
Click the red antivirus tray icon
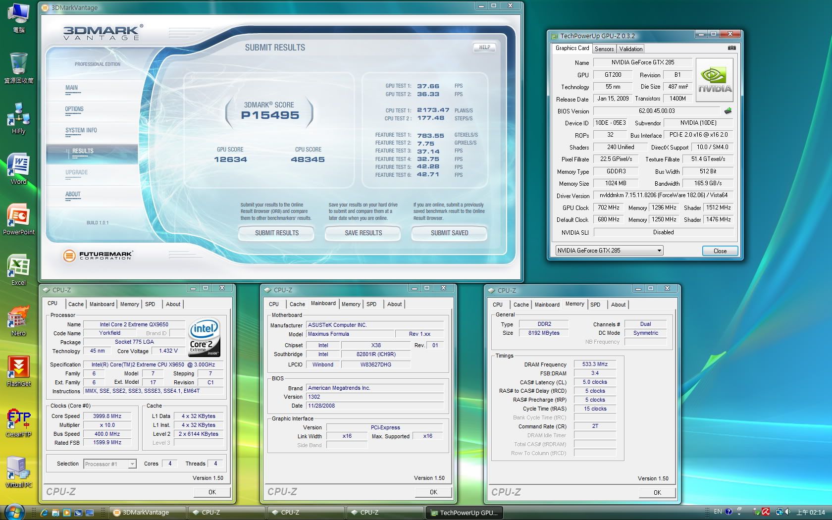[x=766, y=512]
